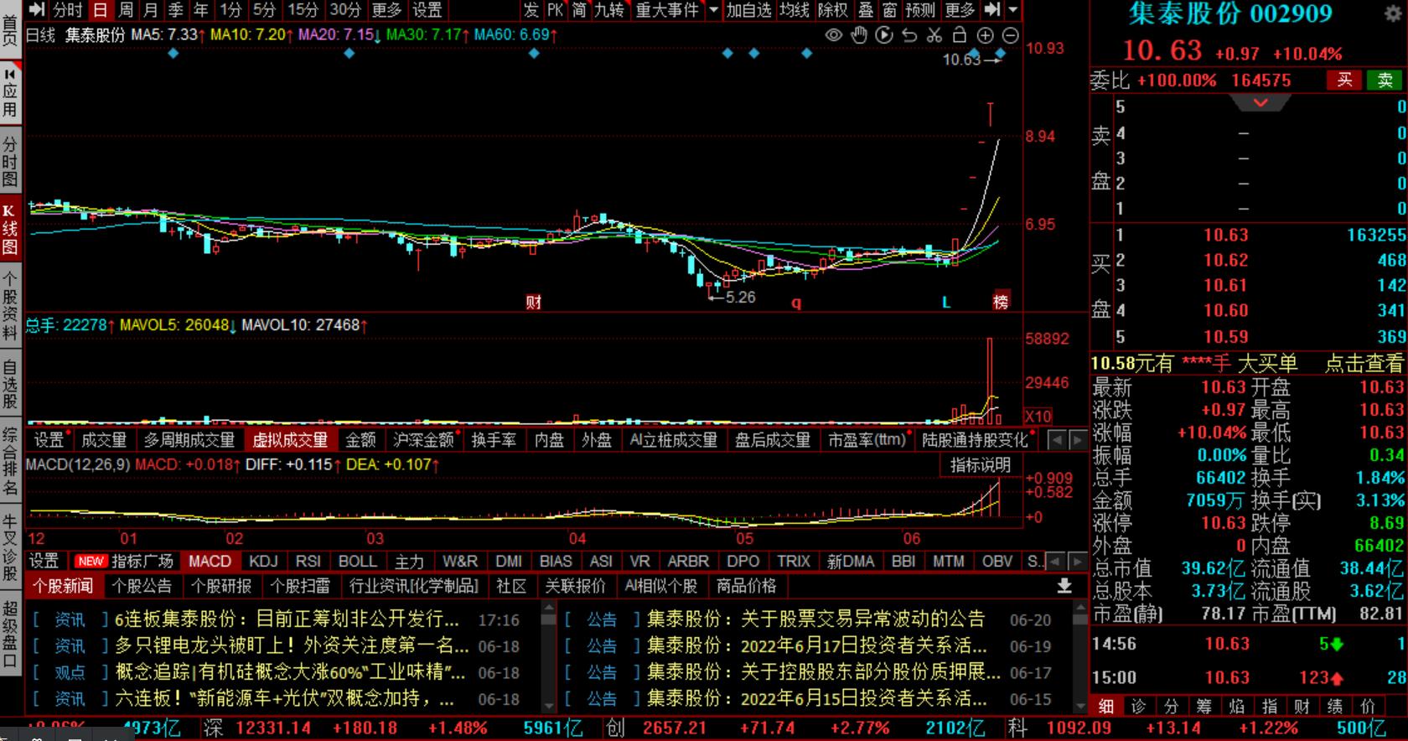
Task: Open the 个股资料 sidebar tab
Action: [x=10, y=307]
